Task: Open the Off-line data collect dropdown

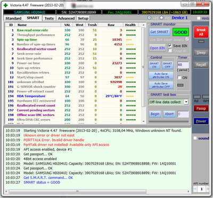Action: [186, 102]
